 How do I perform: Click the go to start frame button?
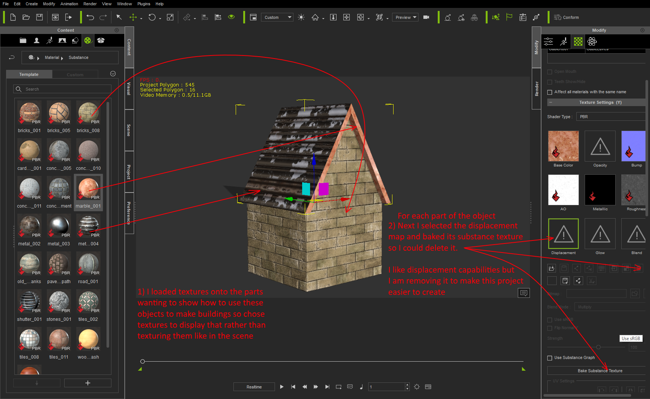(293, 387)
